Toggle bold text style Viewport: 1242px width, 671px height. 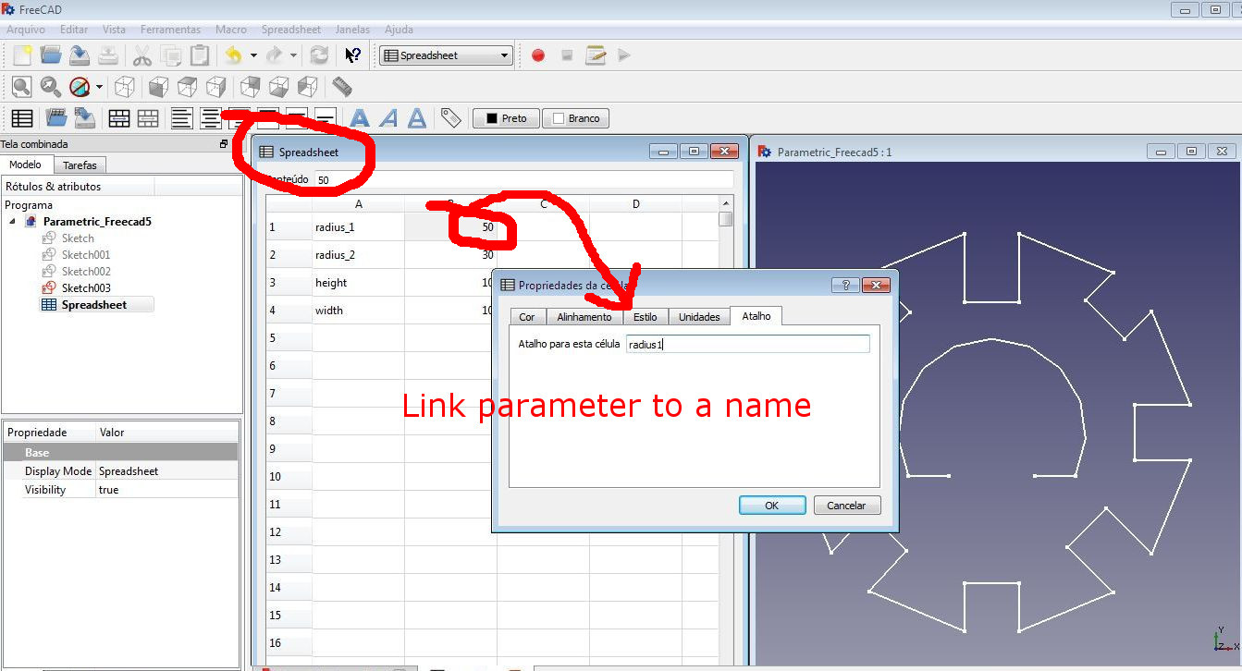(x=360, y=118)
